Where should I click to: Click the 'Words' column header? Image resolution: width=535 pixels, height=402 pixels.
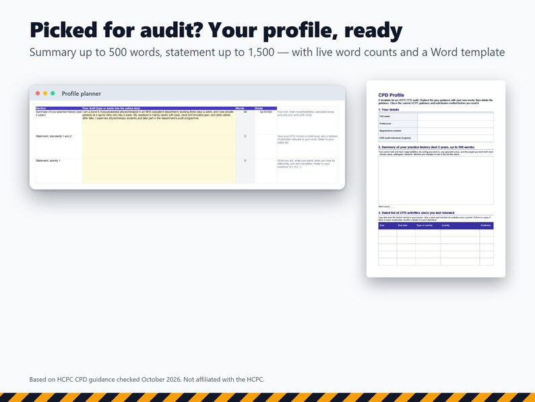[245, 109]
